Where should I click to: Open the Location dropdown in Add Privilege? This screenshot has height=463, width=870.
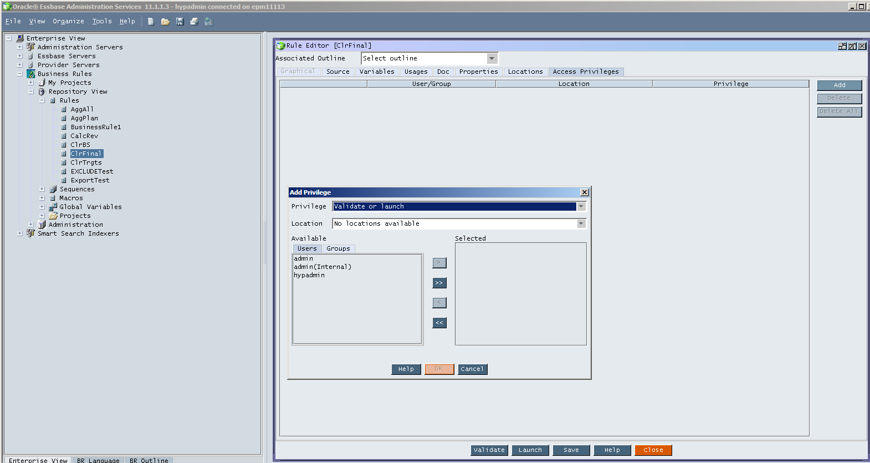coord(581,223)
